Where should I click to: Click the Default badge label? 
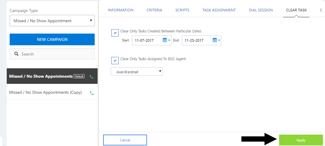tap(79, 76)
